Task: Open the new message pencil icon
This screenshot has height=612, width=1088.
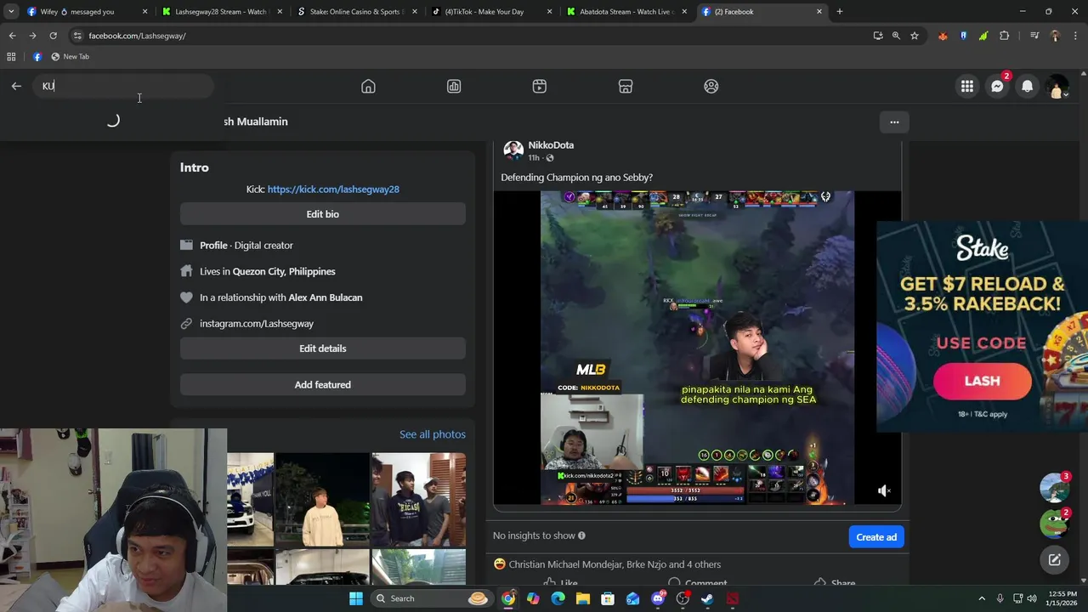Action: tap(1054, 559)
